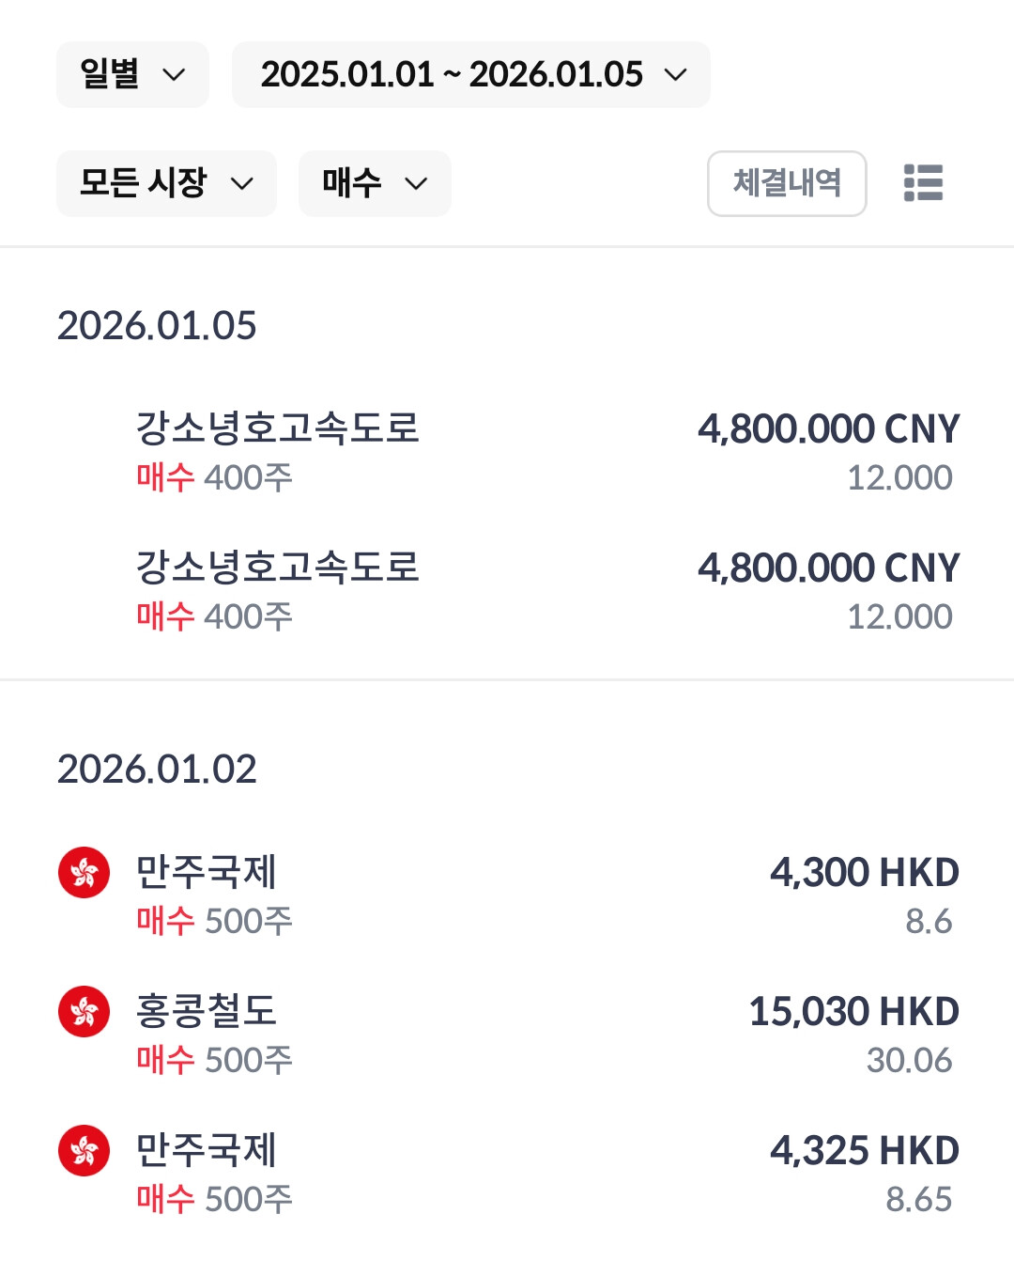1014x1261 pixels.
Task: Select 만주국제 stock name priced at 8.65
Action: coord(207,1150)
